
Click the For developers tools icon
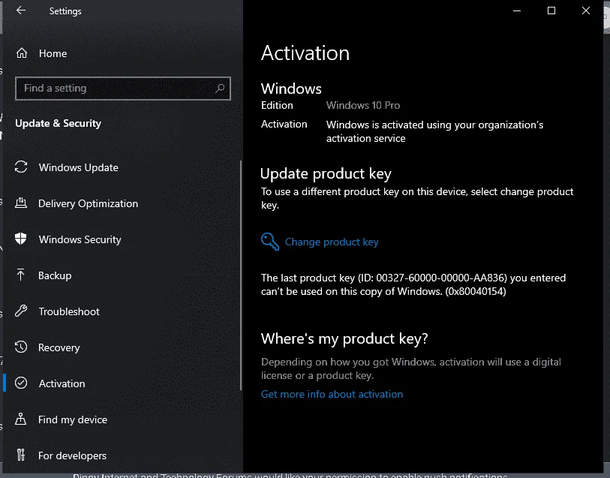[21, 455]
